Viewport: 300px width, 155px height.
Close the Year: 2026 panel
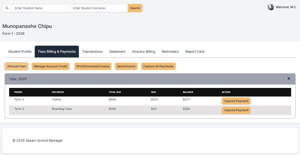(289, 79)
